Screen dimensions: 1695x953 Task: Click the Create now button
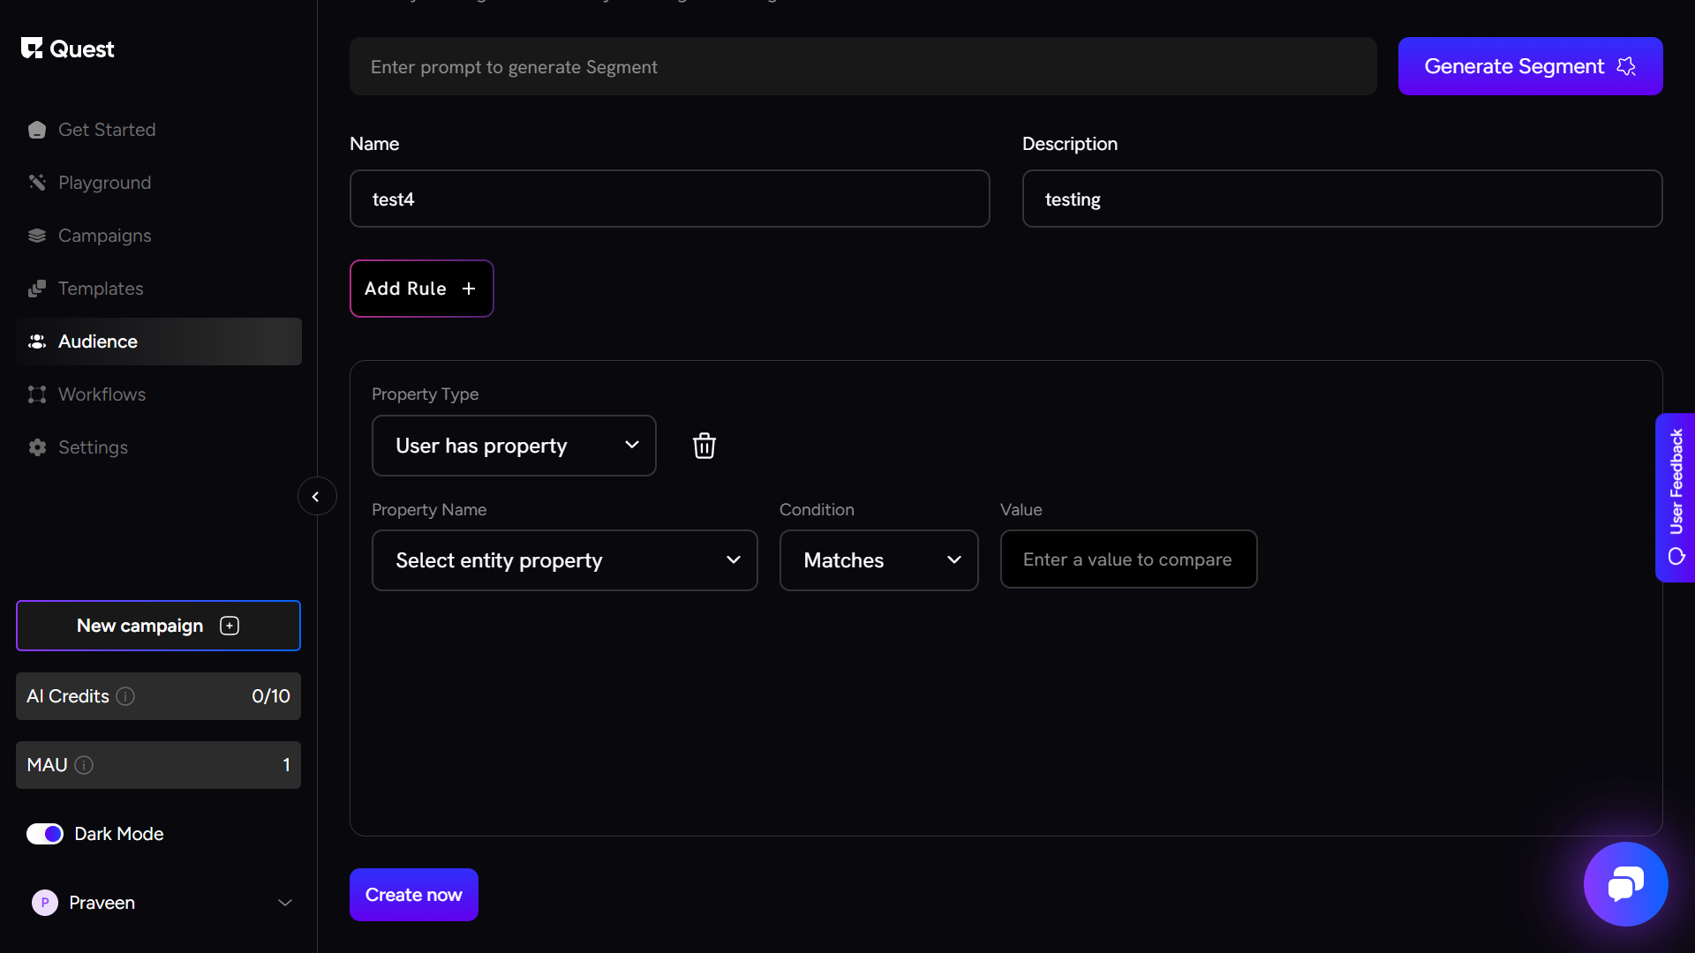point(413,895)
